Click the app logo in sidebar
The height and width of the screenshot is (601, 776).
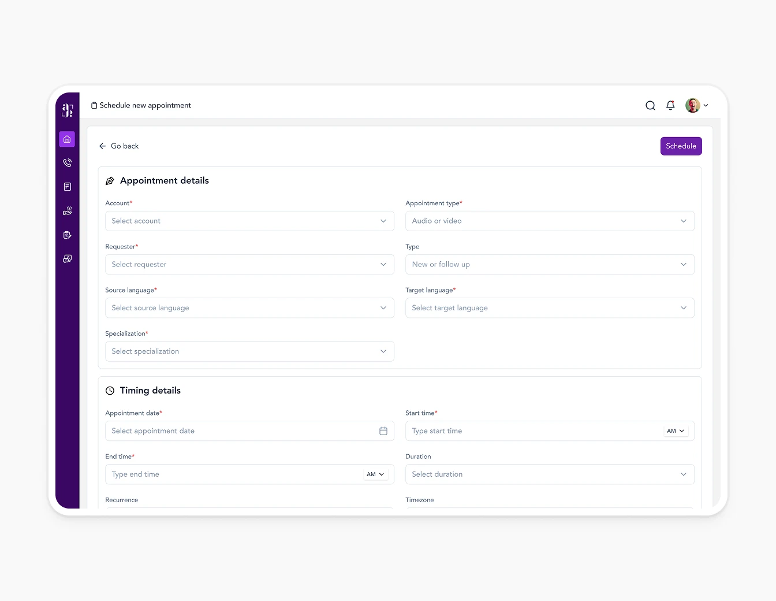(x=67, y=110)
